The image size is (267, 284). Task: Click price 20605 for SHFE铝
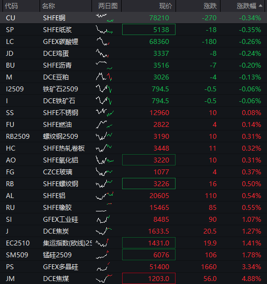[159, 196]
